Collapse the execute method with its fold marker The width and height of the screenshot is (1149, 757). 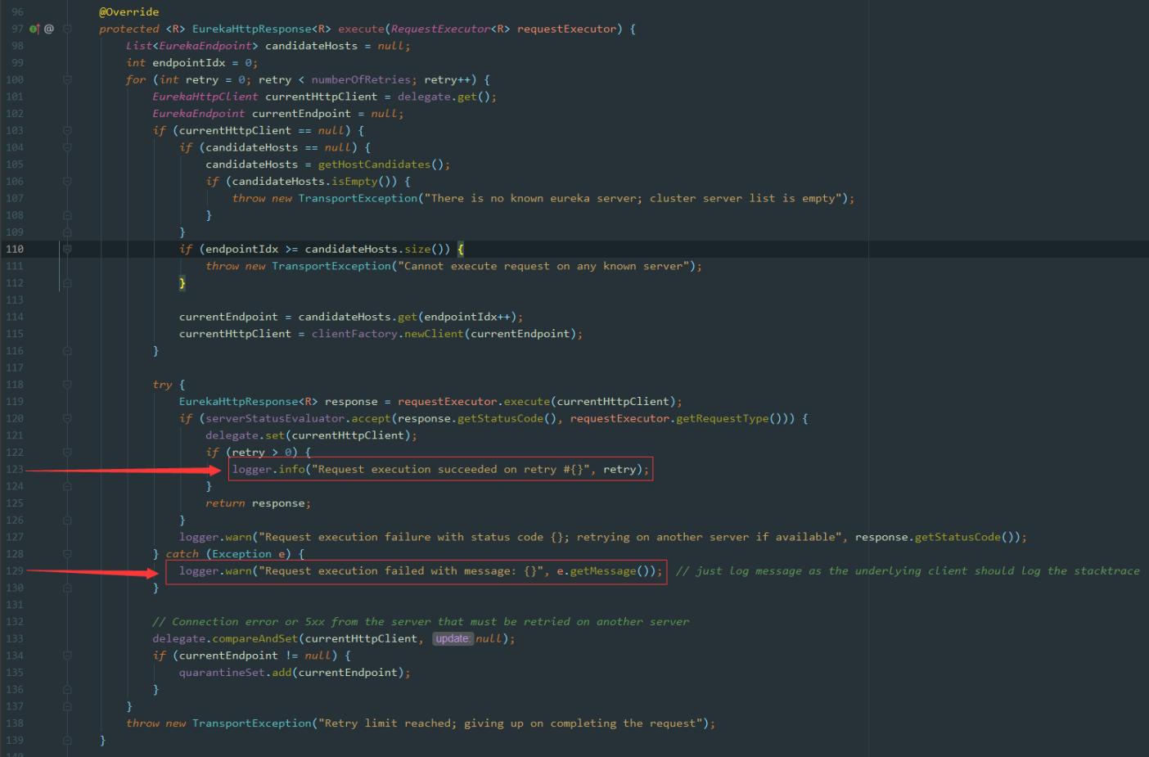(x=67, y=29)
